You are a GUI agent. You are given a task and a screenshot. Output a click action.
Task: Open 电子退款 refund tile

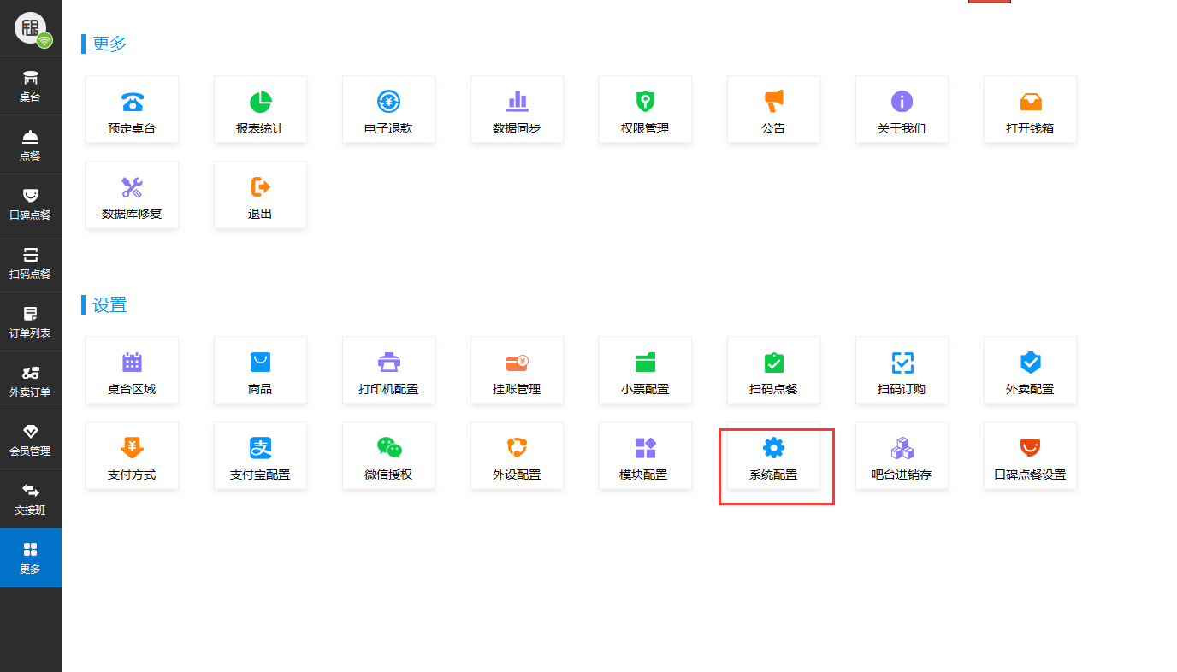(389, 109)
